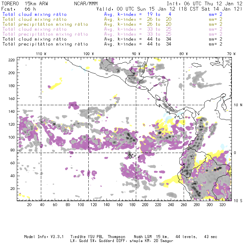Click the 'Model Info: V3.3.1' text
Image resolution: width=244 pixels, height=244 pixels.
44,237
